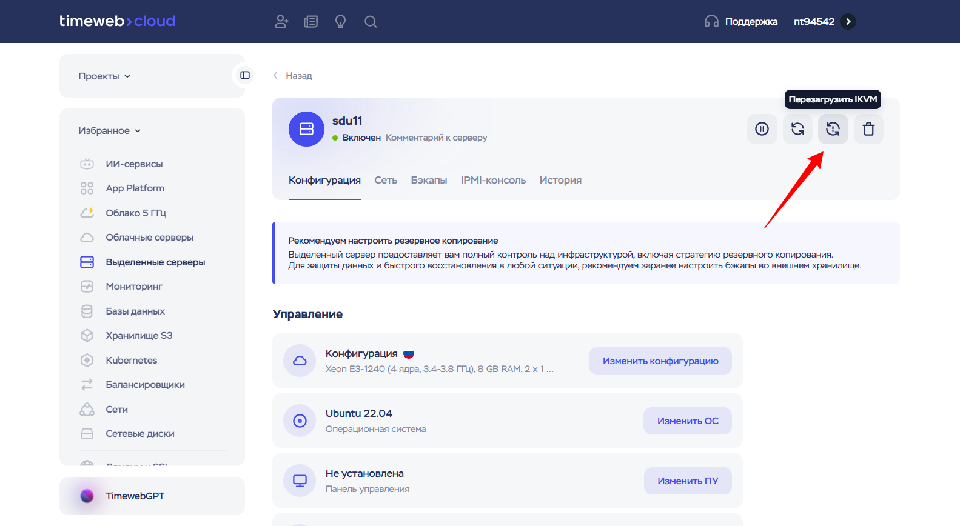This screenshot has height=526, width=960.
Task: Click the lightbulb ideas icon
Action: tap(341, 22)
